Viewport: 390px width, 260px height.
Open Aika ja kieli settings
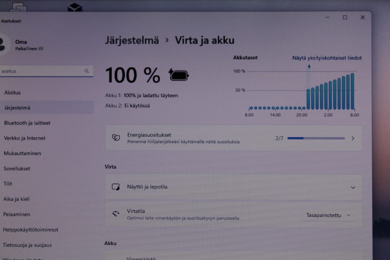click(x=16, y=199)
